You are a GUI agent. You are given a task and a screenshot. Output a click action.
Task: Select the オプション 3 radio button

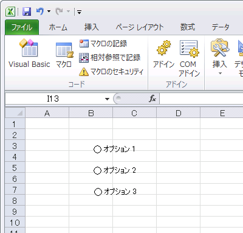(x=98, y=192)
